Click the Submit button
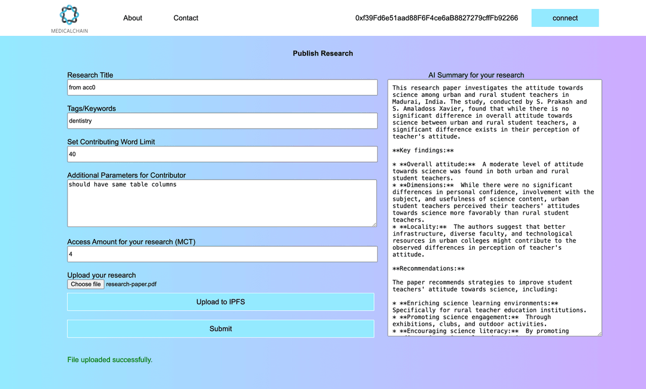The image size is (646, 389). tap(220, 329)
